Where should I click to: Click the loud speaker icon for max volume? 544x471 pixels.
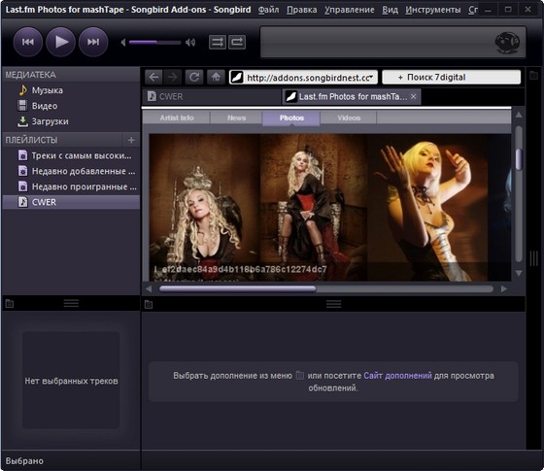(x=190, y=43)
